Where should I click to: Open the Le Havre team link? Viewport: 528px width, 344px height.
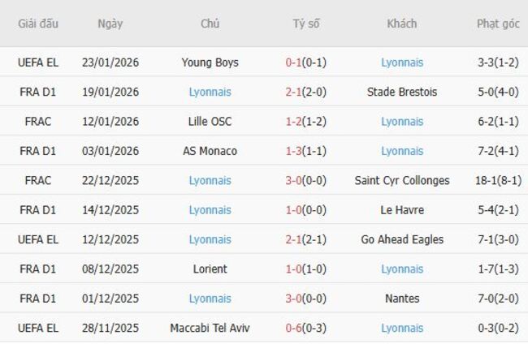tap(401, 210)
